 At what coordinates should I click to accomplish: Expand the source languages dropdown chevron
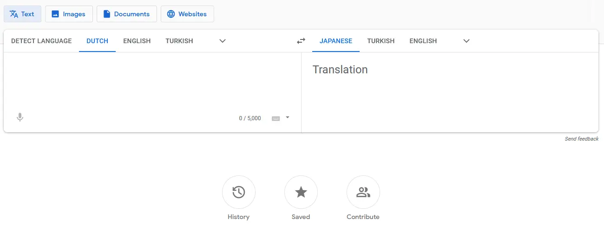tap(223, 41)
